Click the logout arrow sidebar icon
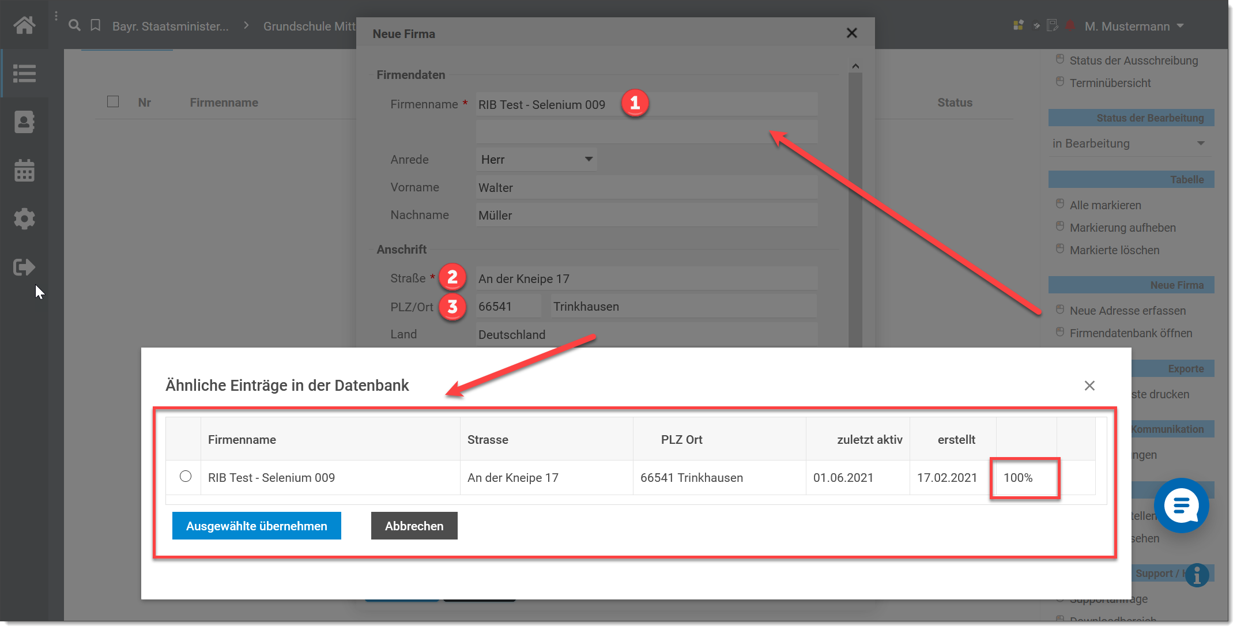 click(x=24, y=267)
